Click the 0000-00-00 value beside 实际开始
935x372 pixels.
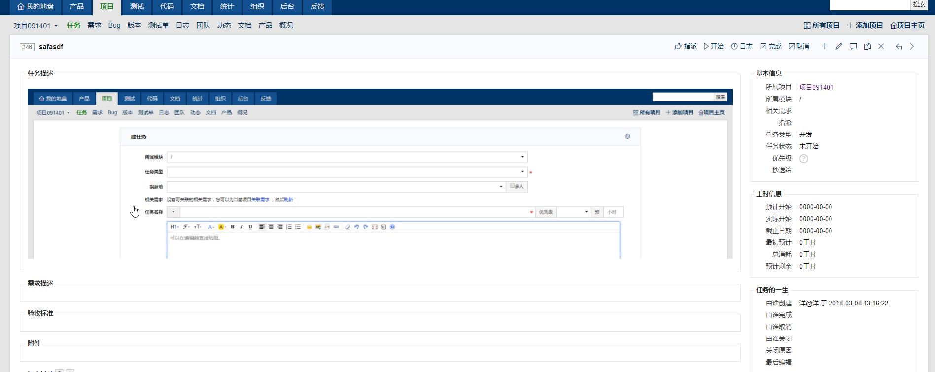coord(816,219)
